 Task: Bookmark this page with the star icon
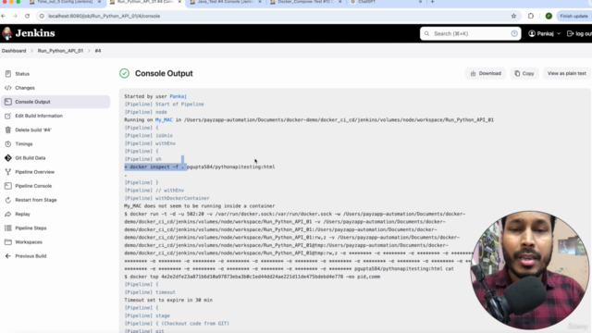click(x=513, y=16)
